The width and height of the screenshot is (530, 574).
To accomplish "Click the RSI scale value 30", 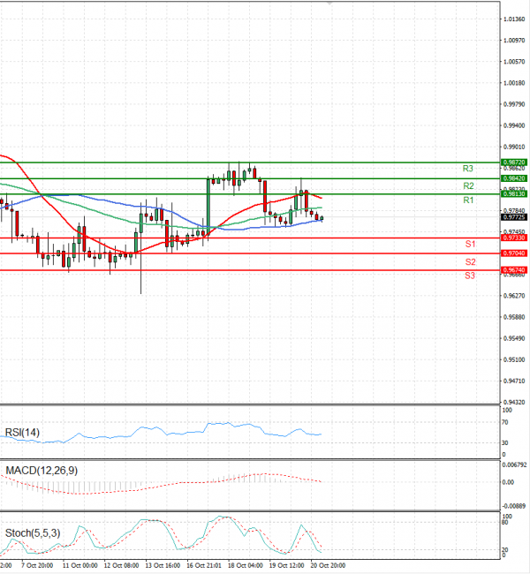I will point(504,443).
